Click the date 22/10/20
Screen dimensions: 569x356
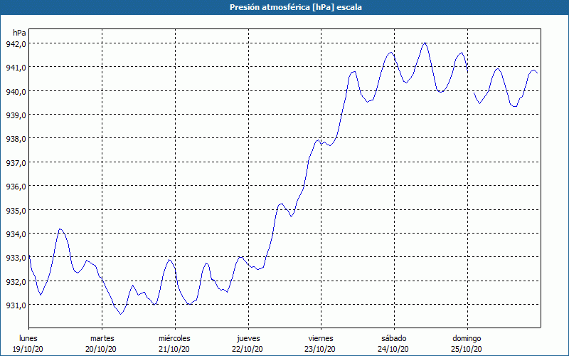click(x=248, y=349)
